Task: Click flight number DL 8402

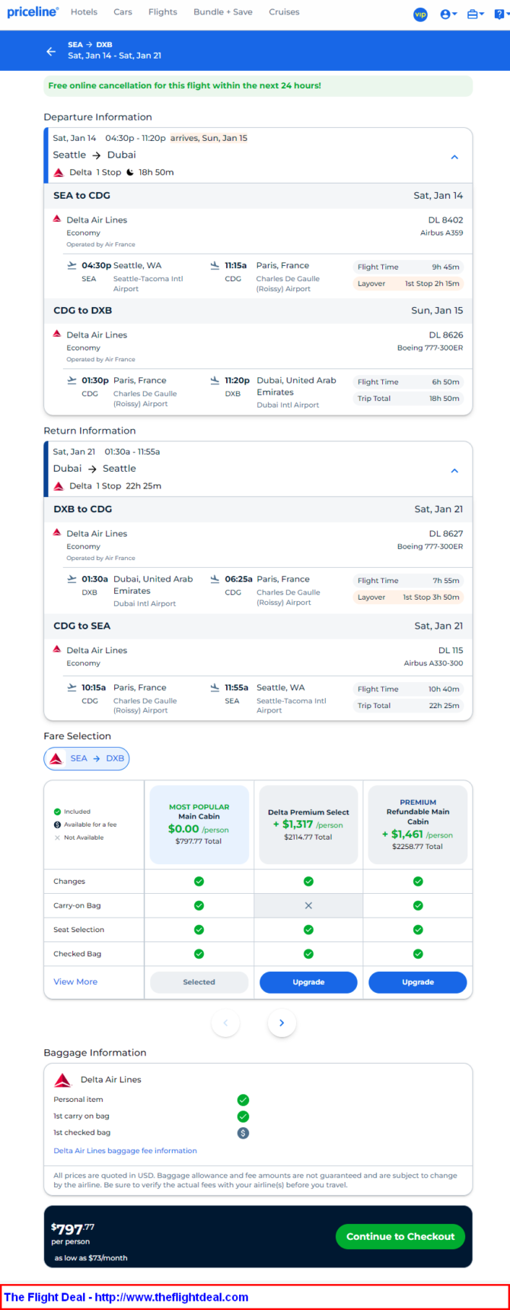Action: pyautogui.click(x=445, y=219)
